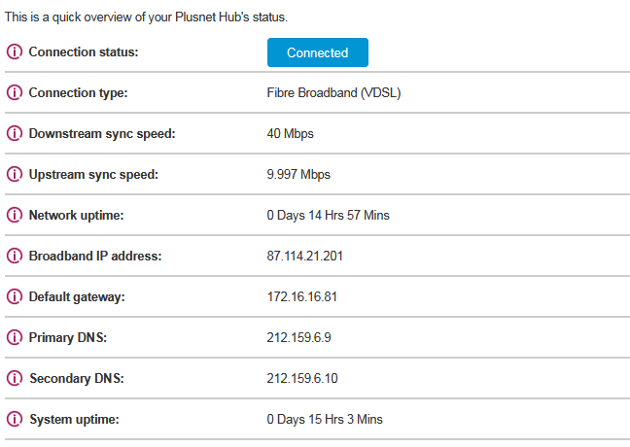
Task: Click the 40 Mbps downstream value
Action: 290,134
